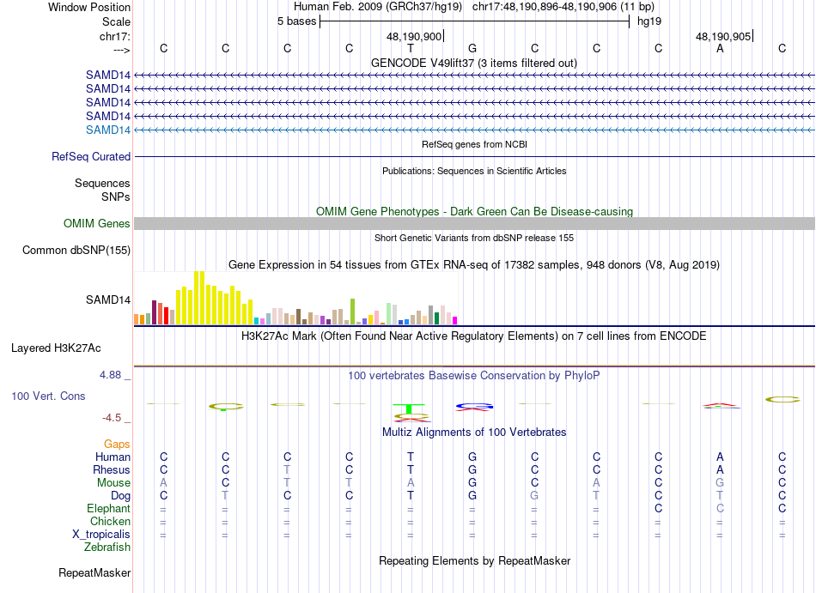Click the RepeatMasker track label
Screen dimensions: 816x593
[94, 572]
